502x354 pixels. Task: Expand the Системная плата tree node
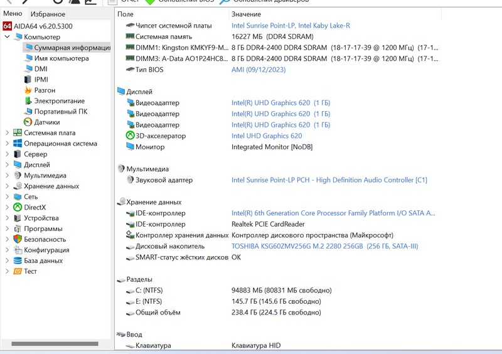[7, 133]
